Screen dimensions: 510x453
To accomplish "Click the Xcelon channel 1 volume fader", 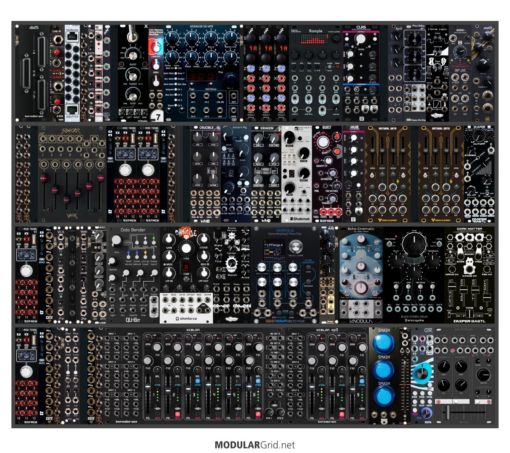I will coord(148,387).
